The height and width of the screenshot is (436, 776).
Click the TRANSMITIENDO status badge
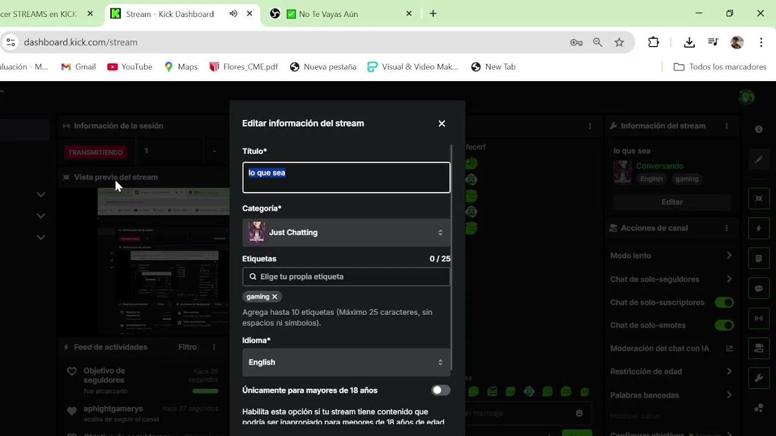(x=95, y=153)
